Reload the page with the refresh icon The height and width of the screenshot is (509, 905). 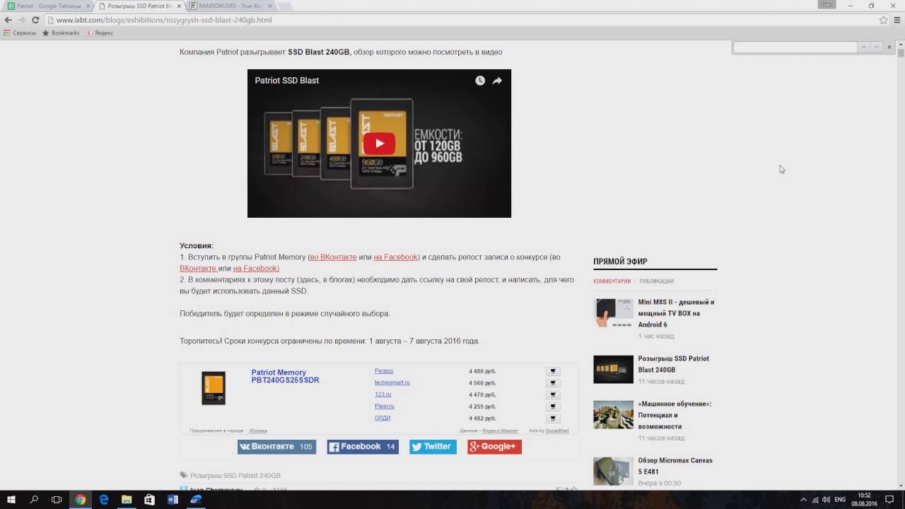[35, 20]
